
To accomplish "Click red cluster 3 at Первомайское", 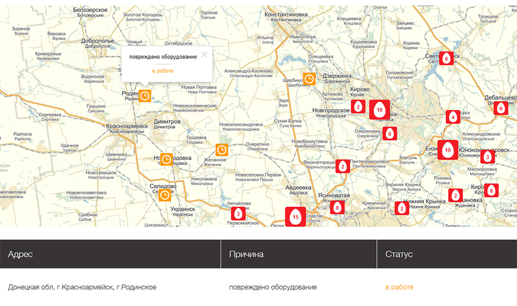I will pyautogui.click(x=238, y=214).
